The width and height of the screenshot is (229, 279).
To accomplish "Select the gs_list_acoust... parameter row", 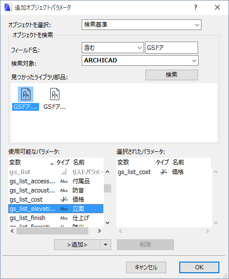I will [56, 191].
